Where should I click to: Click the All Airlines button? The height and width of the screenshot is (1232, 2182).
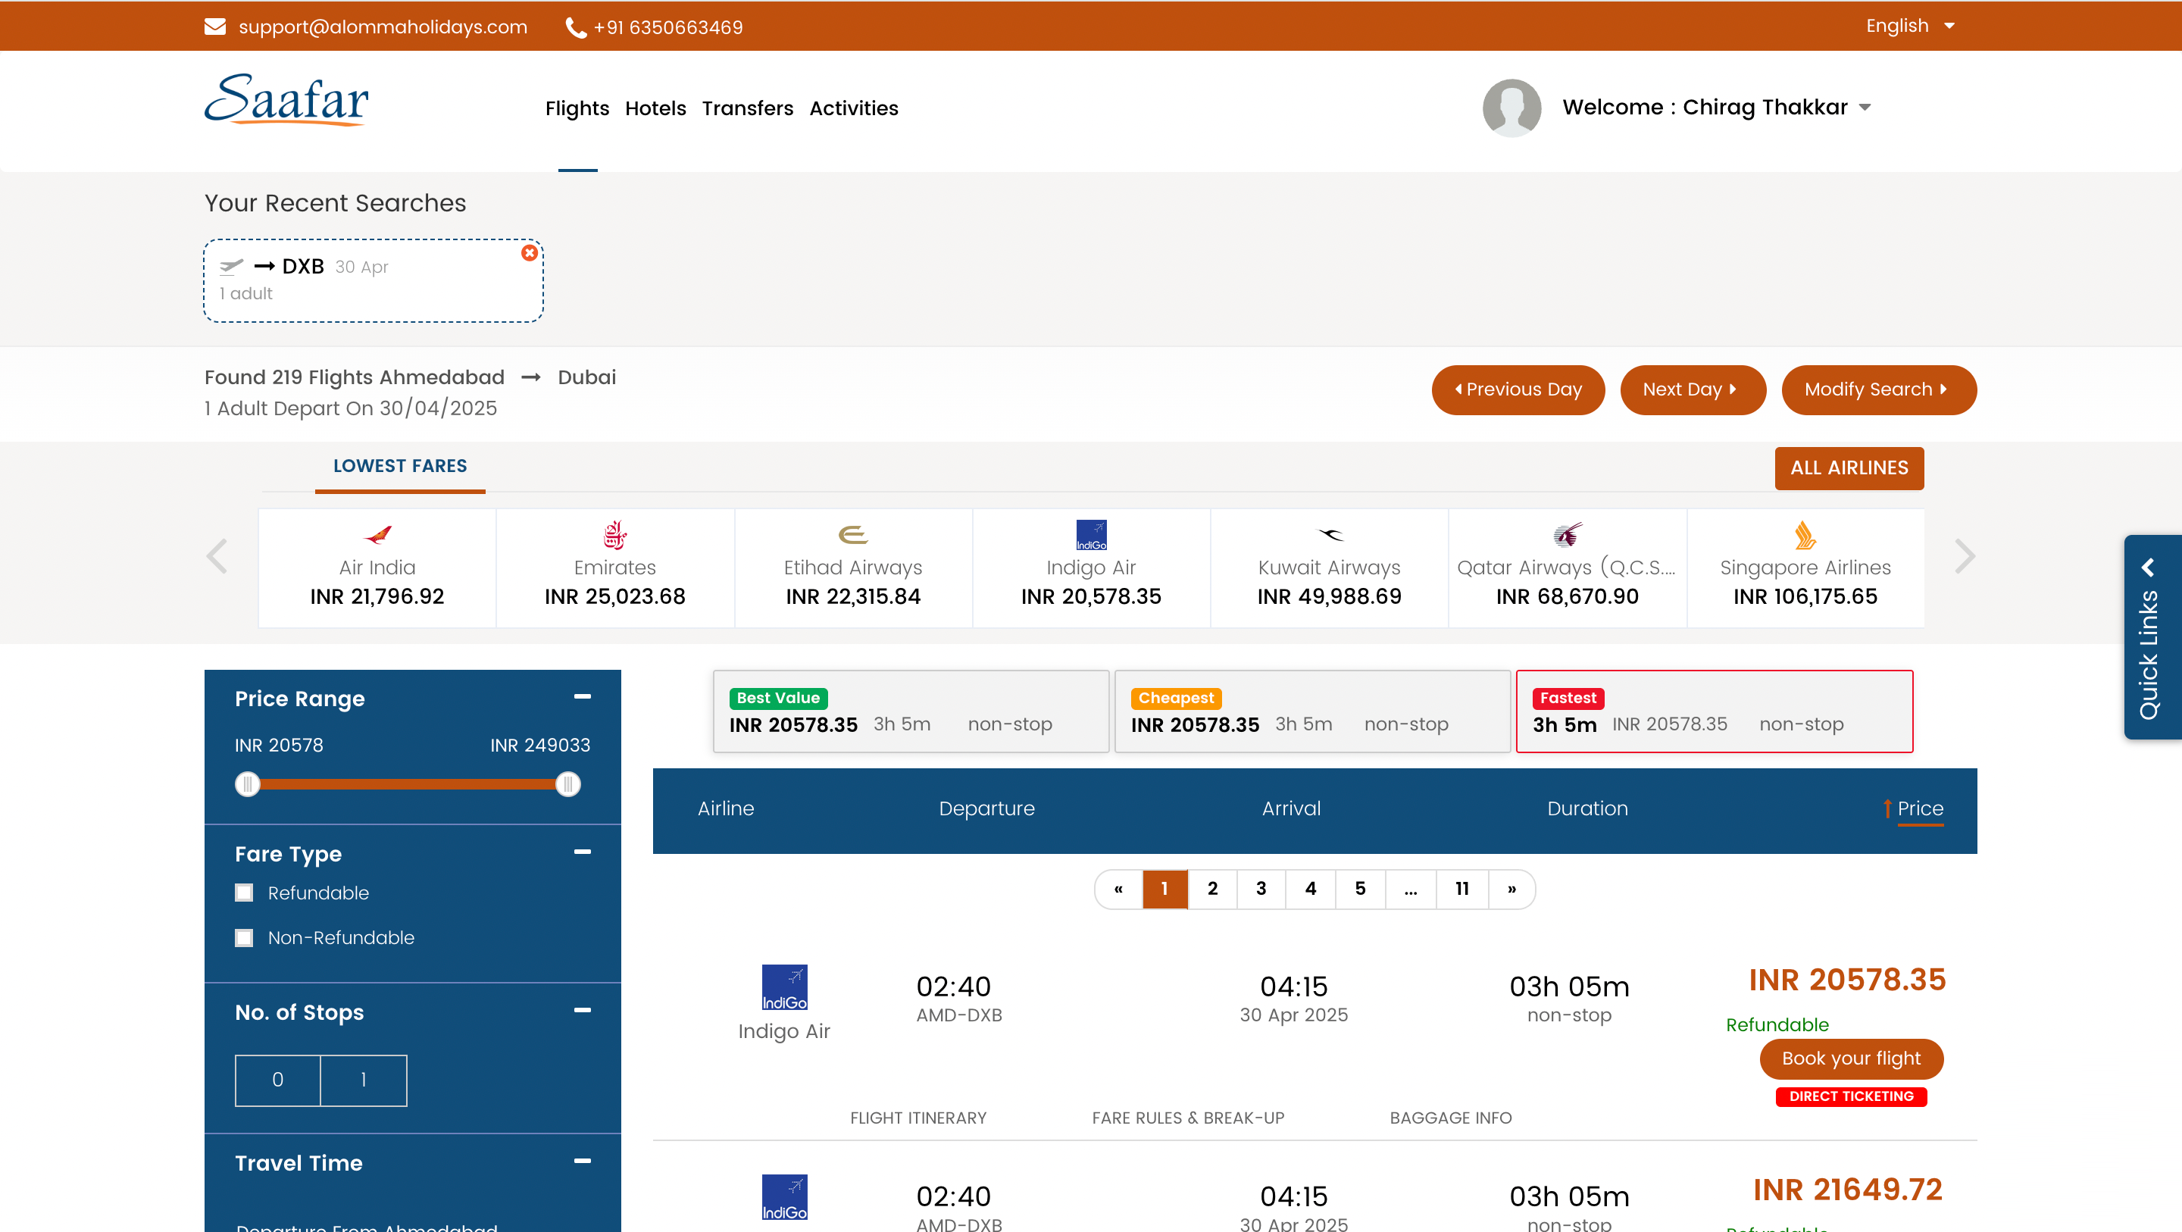[x=1849, y=467]
